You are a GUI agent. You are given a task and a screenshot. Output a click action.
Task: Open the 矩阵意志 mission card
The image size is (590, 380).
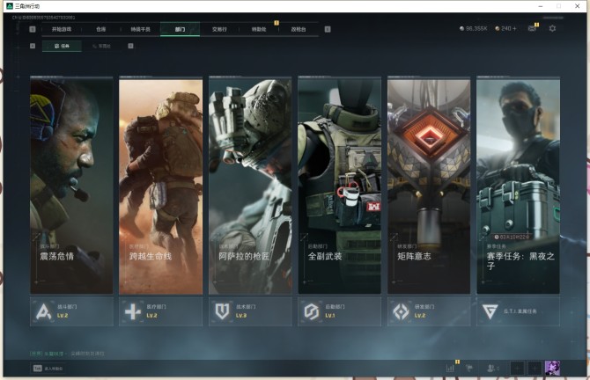point(429,186)
